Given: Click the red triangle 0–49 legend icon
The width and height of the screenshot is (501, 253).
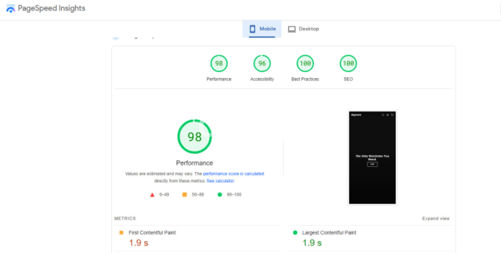Looking at the screenshot, I should pyautogui.click(x=152, y=195).
